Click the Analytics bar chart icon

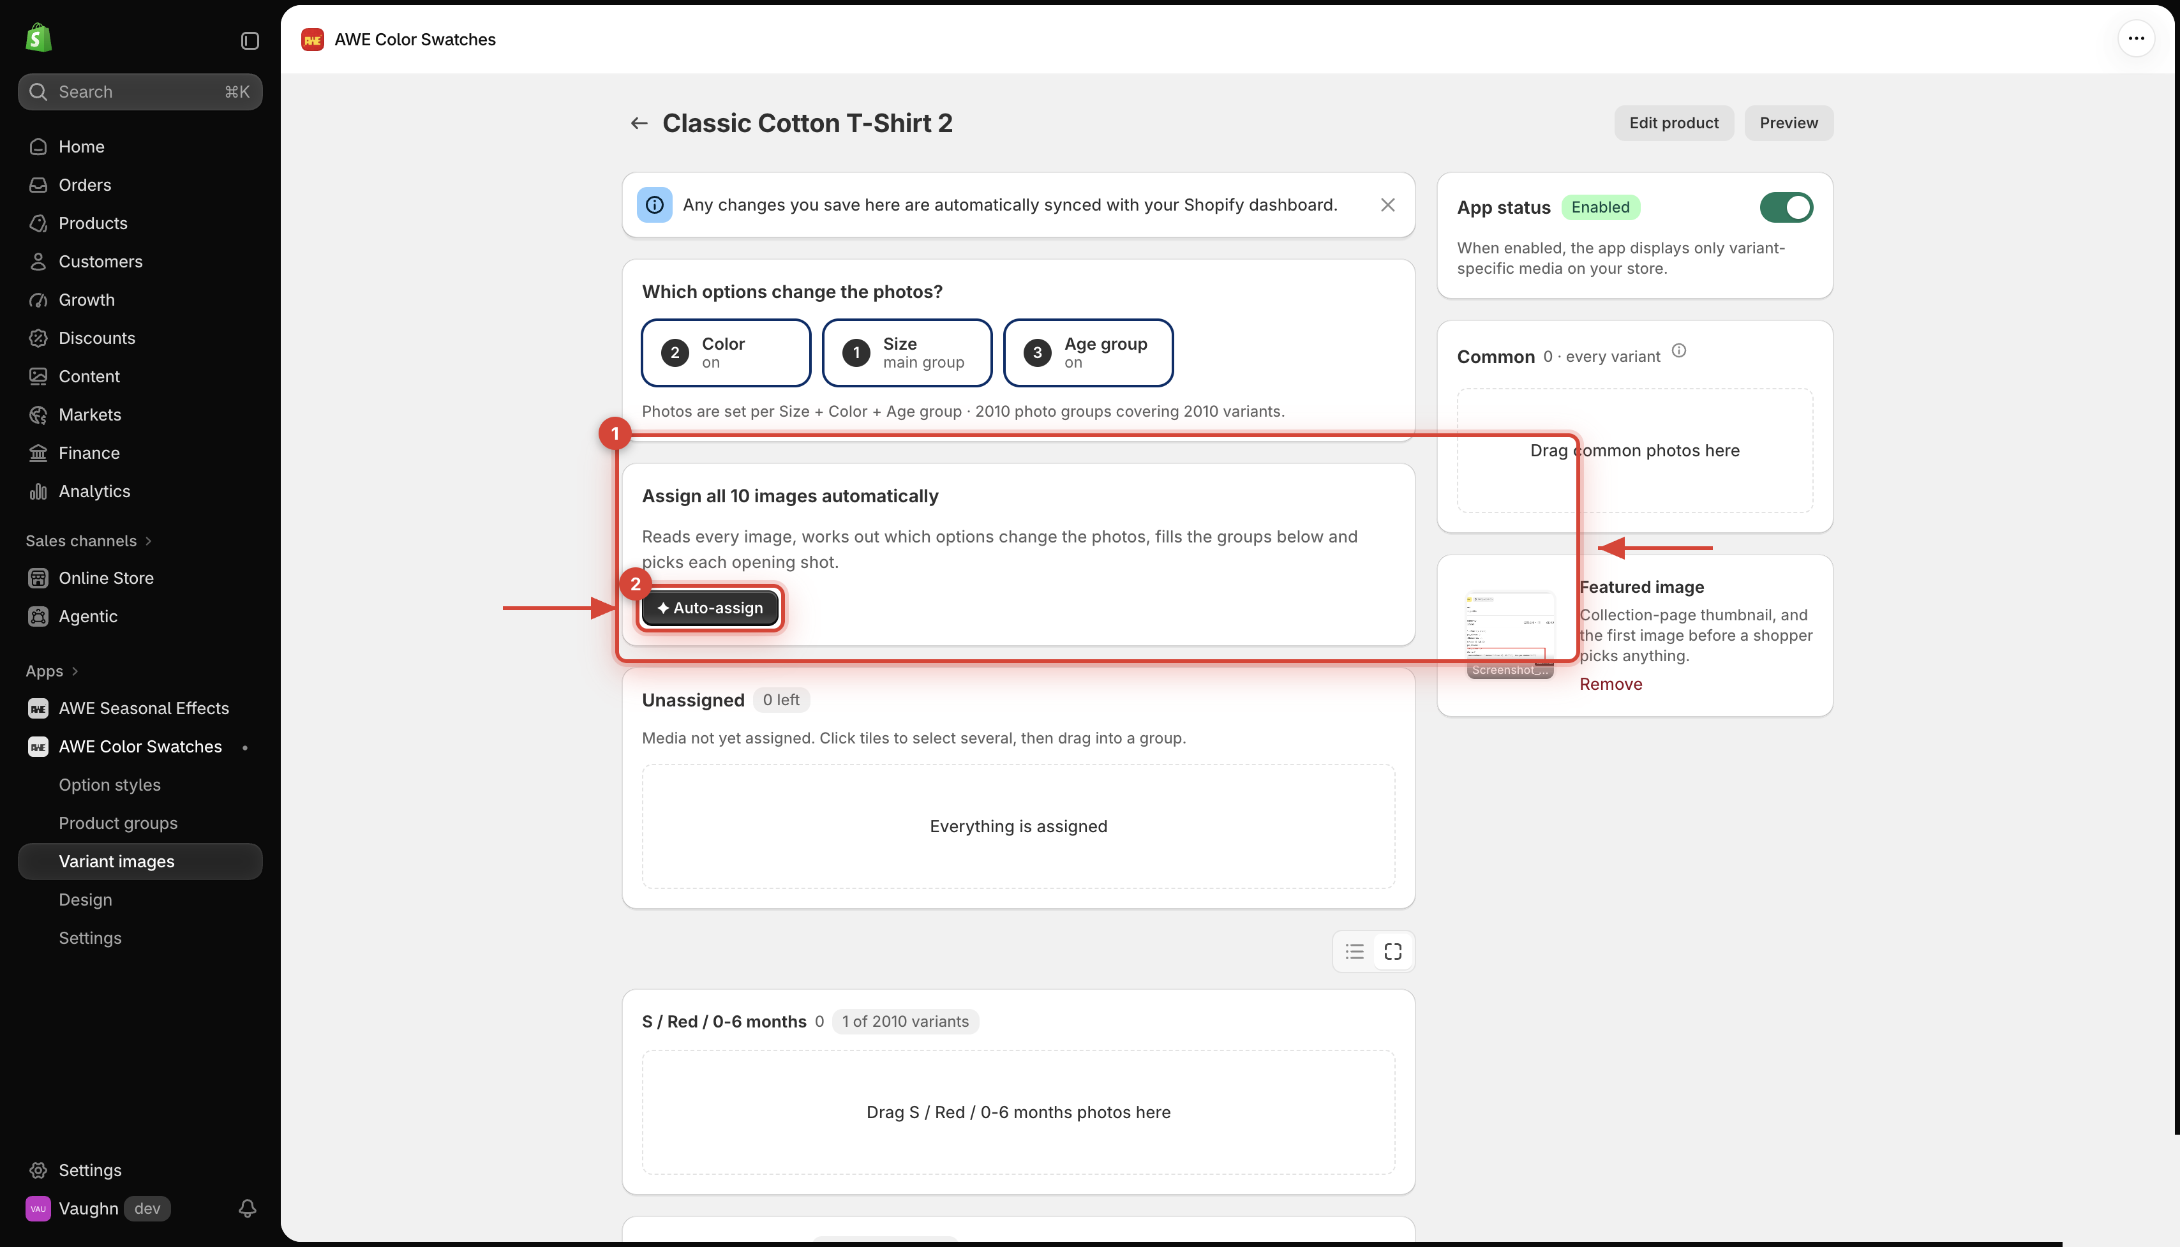click(38, 491)
